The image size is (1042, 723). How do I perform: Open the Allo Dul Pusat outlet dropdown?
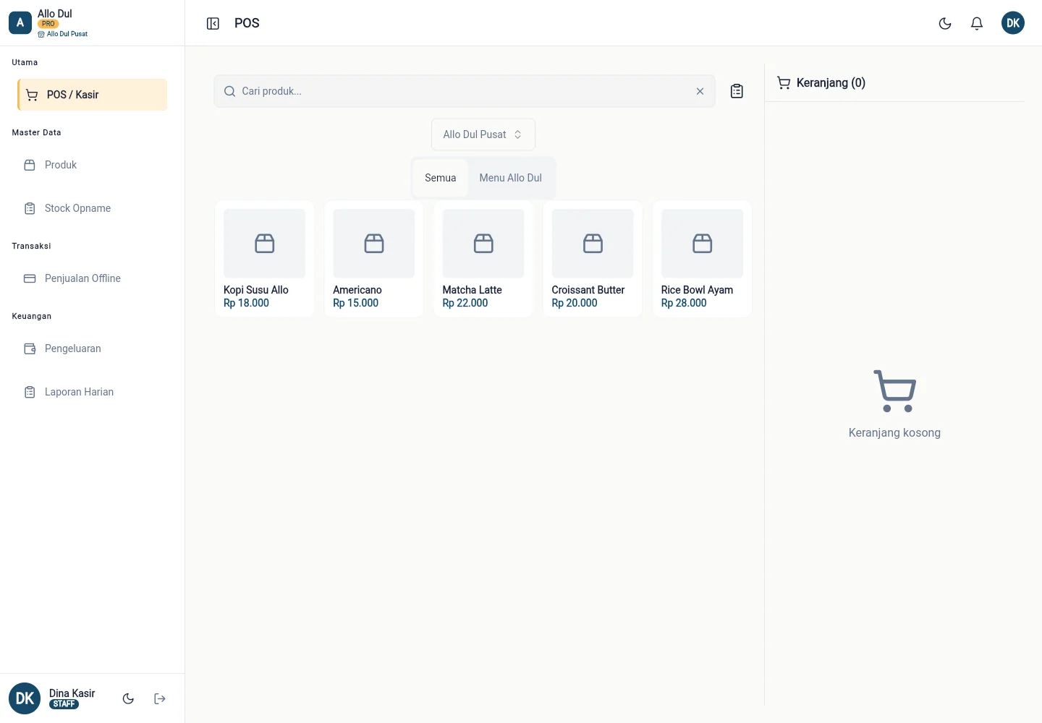click(x=483, y=134)
